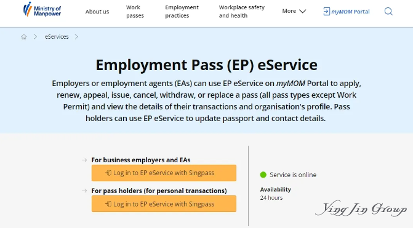This screenshot has height=228, width=413.
Task: Click the Ministry of Manpower logo
Action: (x=42, y=10)
